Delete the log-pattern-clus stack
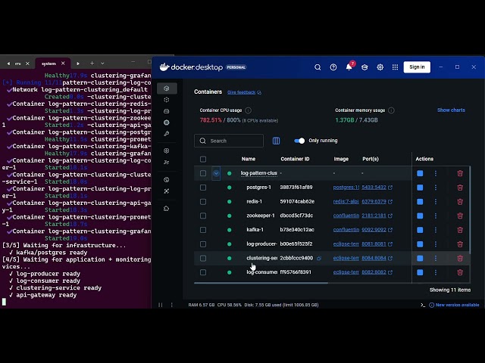485x363 pixels. [460, 173]
